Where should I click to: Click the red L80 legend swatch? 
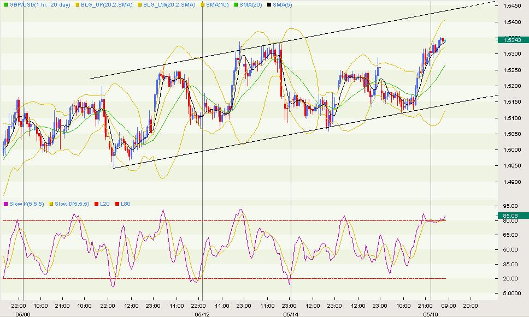click(117, 204)
